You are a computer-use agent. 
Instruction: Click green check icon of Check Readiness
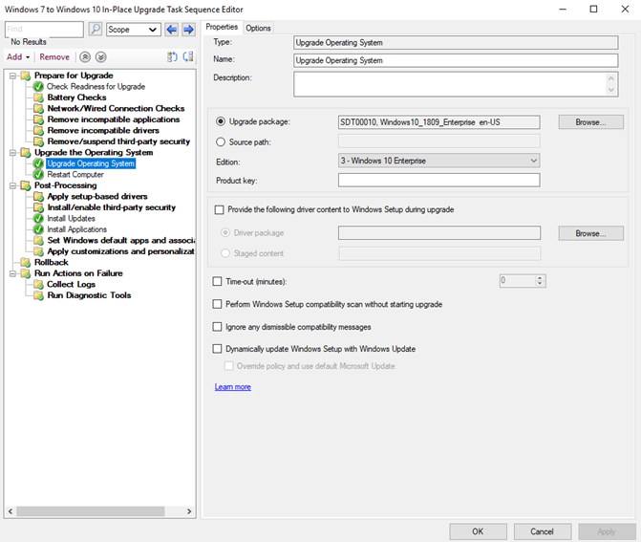38,87
